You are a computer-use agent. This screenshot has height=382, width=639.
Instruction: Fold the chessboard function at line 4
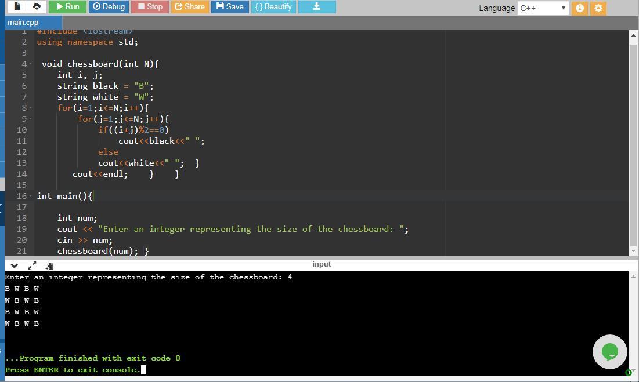30,64
